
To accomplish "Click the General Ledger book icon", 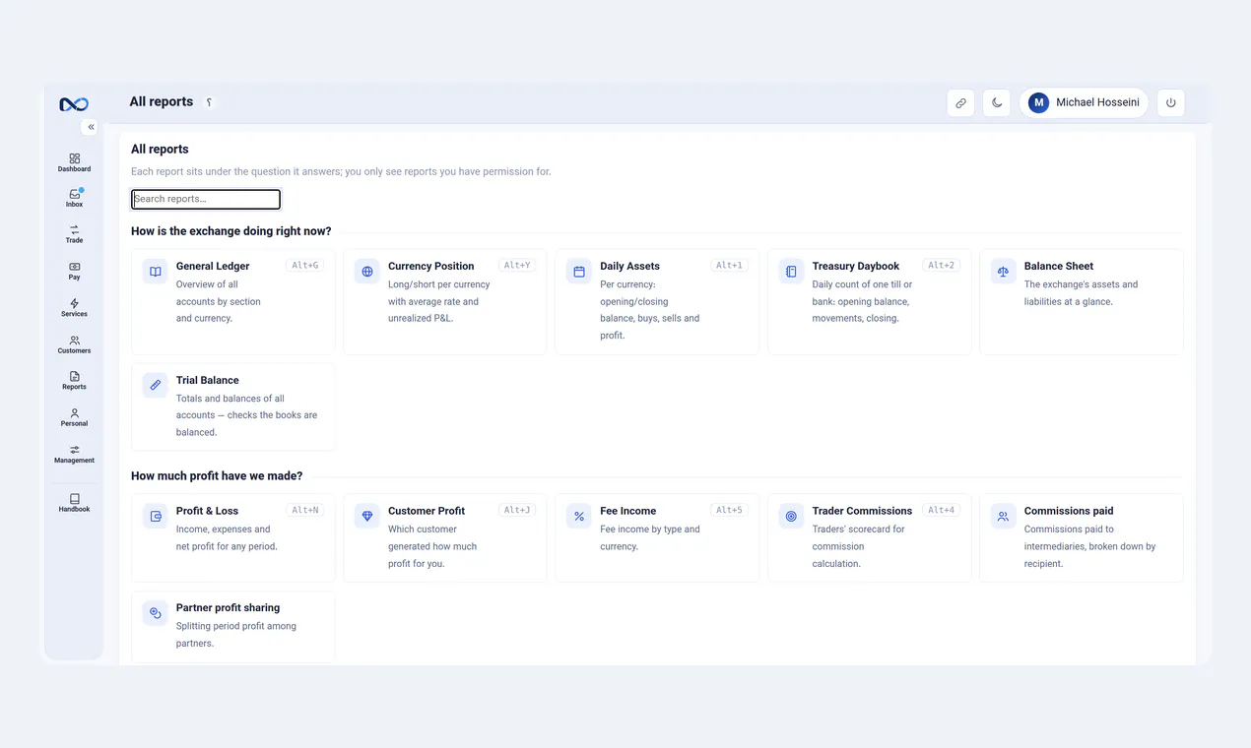I will 155,272.
